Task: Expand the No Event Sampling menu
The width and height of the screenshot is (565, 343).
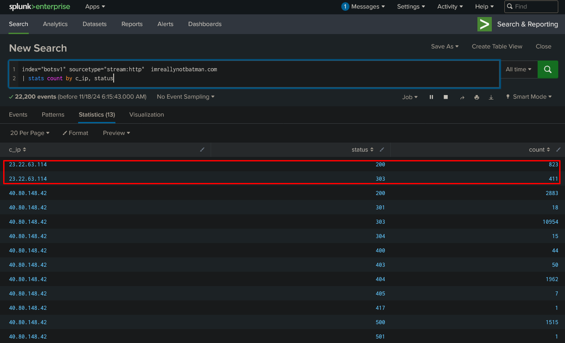Action: 185,97
